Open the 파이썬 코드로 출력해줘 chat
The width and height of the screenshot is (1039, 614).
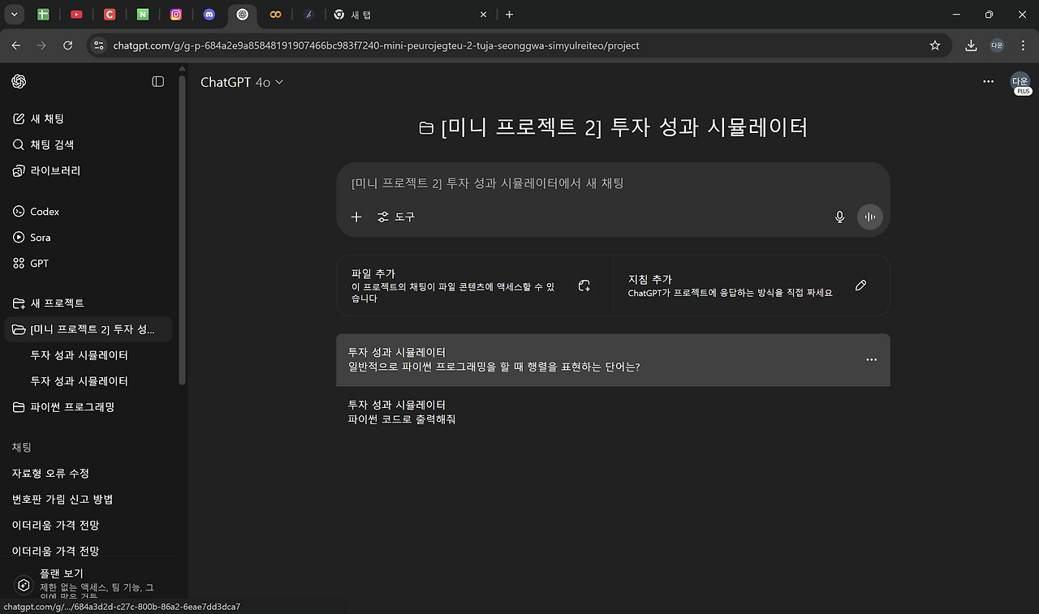tap(613, 412)
